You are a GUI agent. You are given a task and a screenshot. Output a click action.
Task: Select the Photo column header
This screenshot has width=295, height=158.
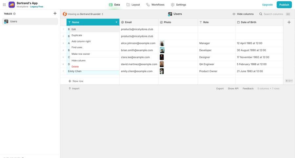[x=178, y=22]
